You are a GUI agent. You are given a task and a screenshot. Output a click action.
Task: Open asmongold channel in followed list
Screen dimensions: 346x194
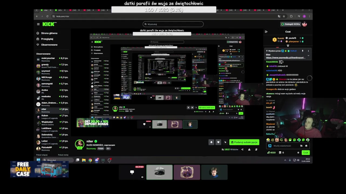(x=52, y=85)
